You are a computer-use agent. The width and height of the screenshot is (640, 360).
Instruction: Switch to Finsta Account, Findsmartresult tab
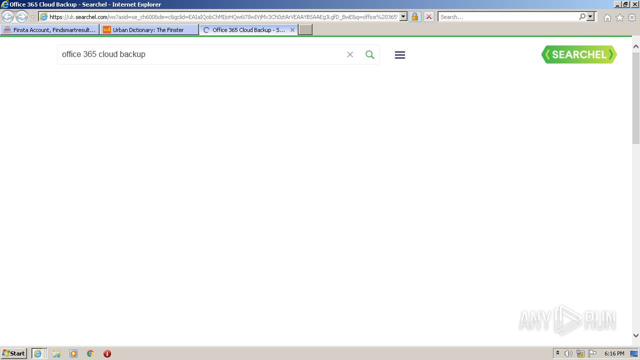click(49, 30)
